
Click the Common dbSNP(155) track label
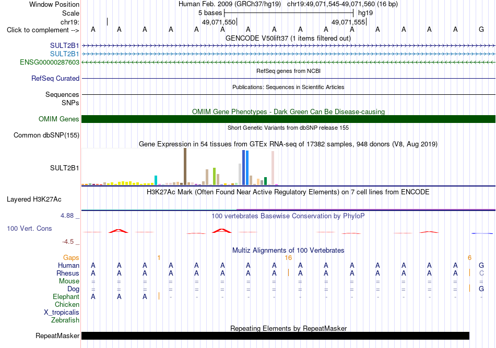[x=46, y=135]
